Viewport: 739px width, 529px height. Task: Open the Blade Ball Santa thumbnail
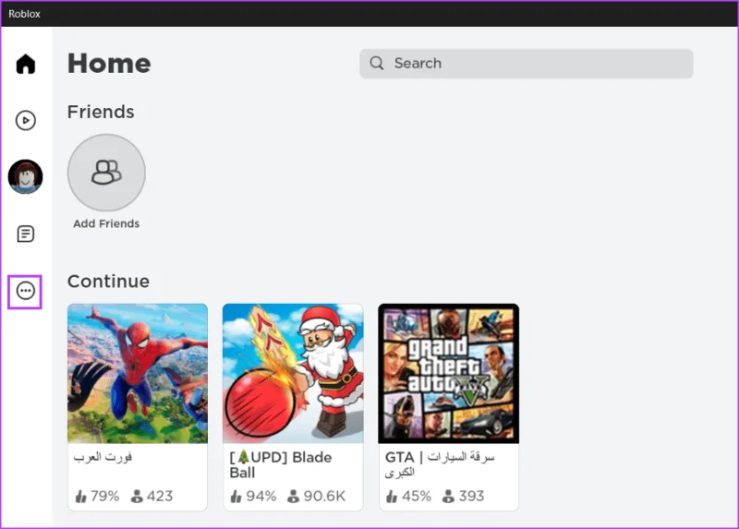tap(293, 374)
